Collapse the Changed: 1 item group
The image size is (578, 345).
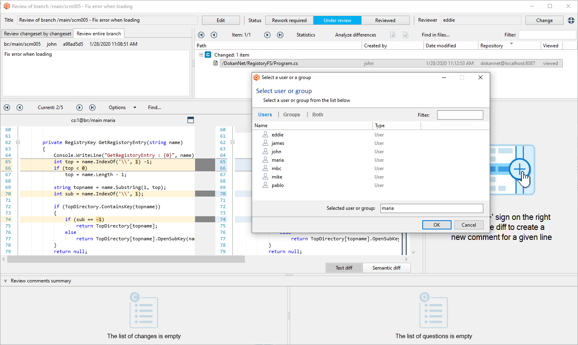(201, 55)
